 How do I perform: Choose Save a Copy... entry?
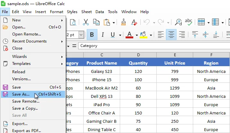33,108
